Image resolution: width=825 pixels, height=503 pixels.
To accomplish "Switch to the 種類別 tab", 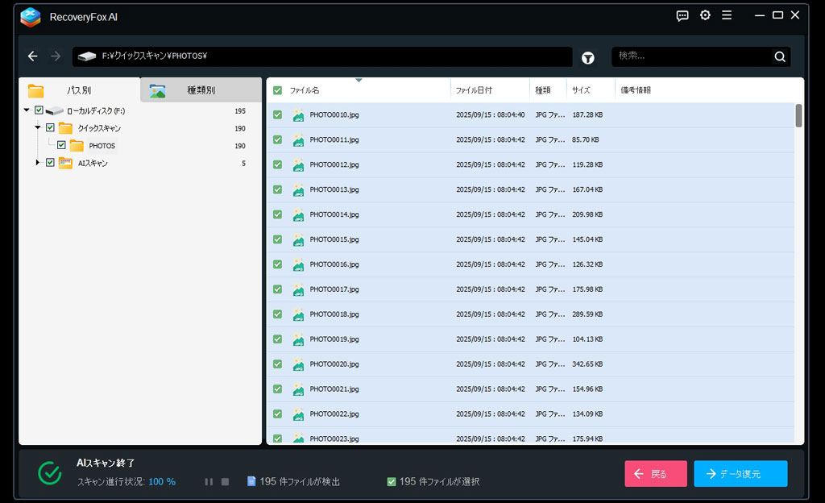I will tap(201, 90).
